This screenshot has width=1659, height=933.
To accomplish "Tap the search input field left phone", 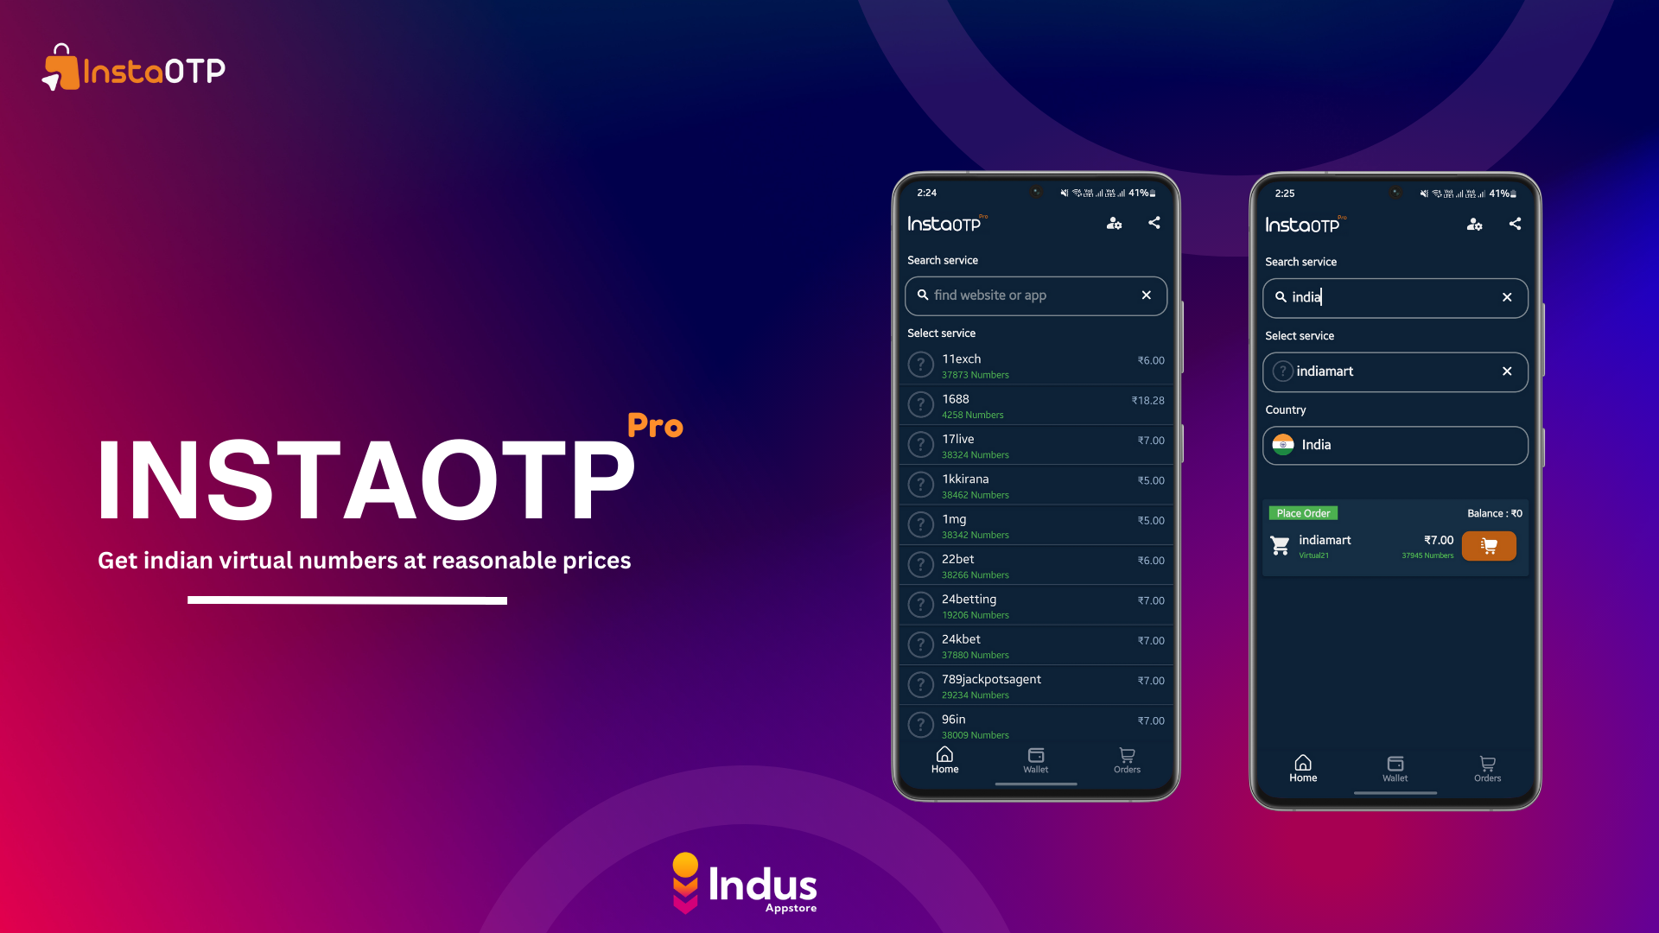I will point(1034,295).
